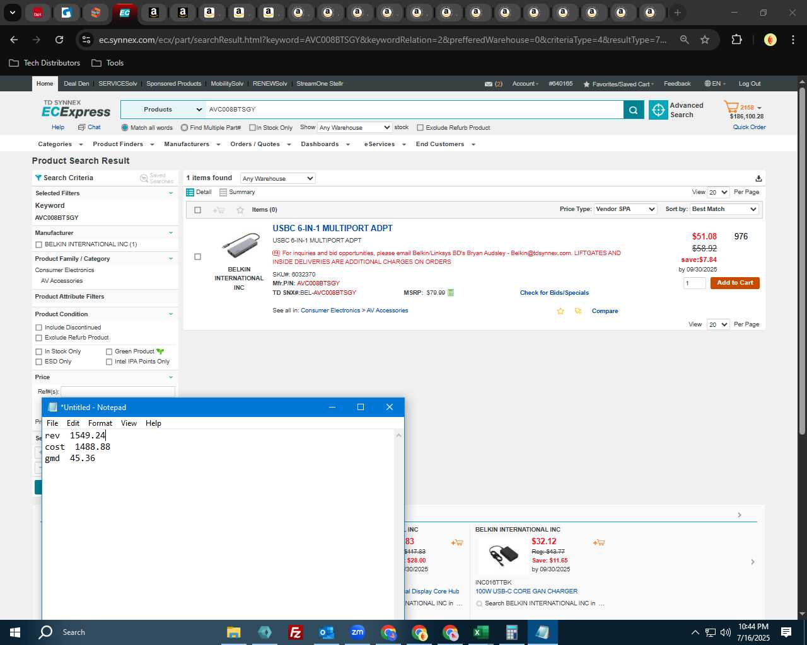The width and height of the screenshot is (807, 645).
Task: Check Include Discontinued option
Action: pos(39,328)
